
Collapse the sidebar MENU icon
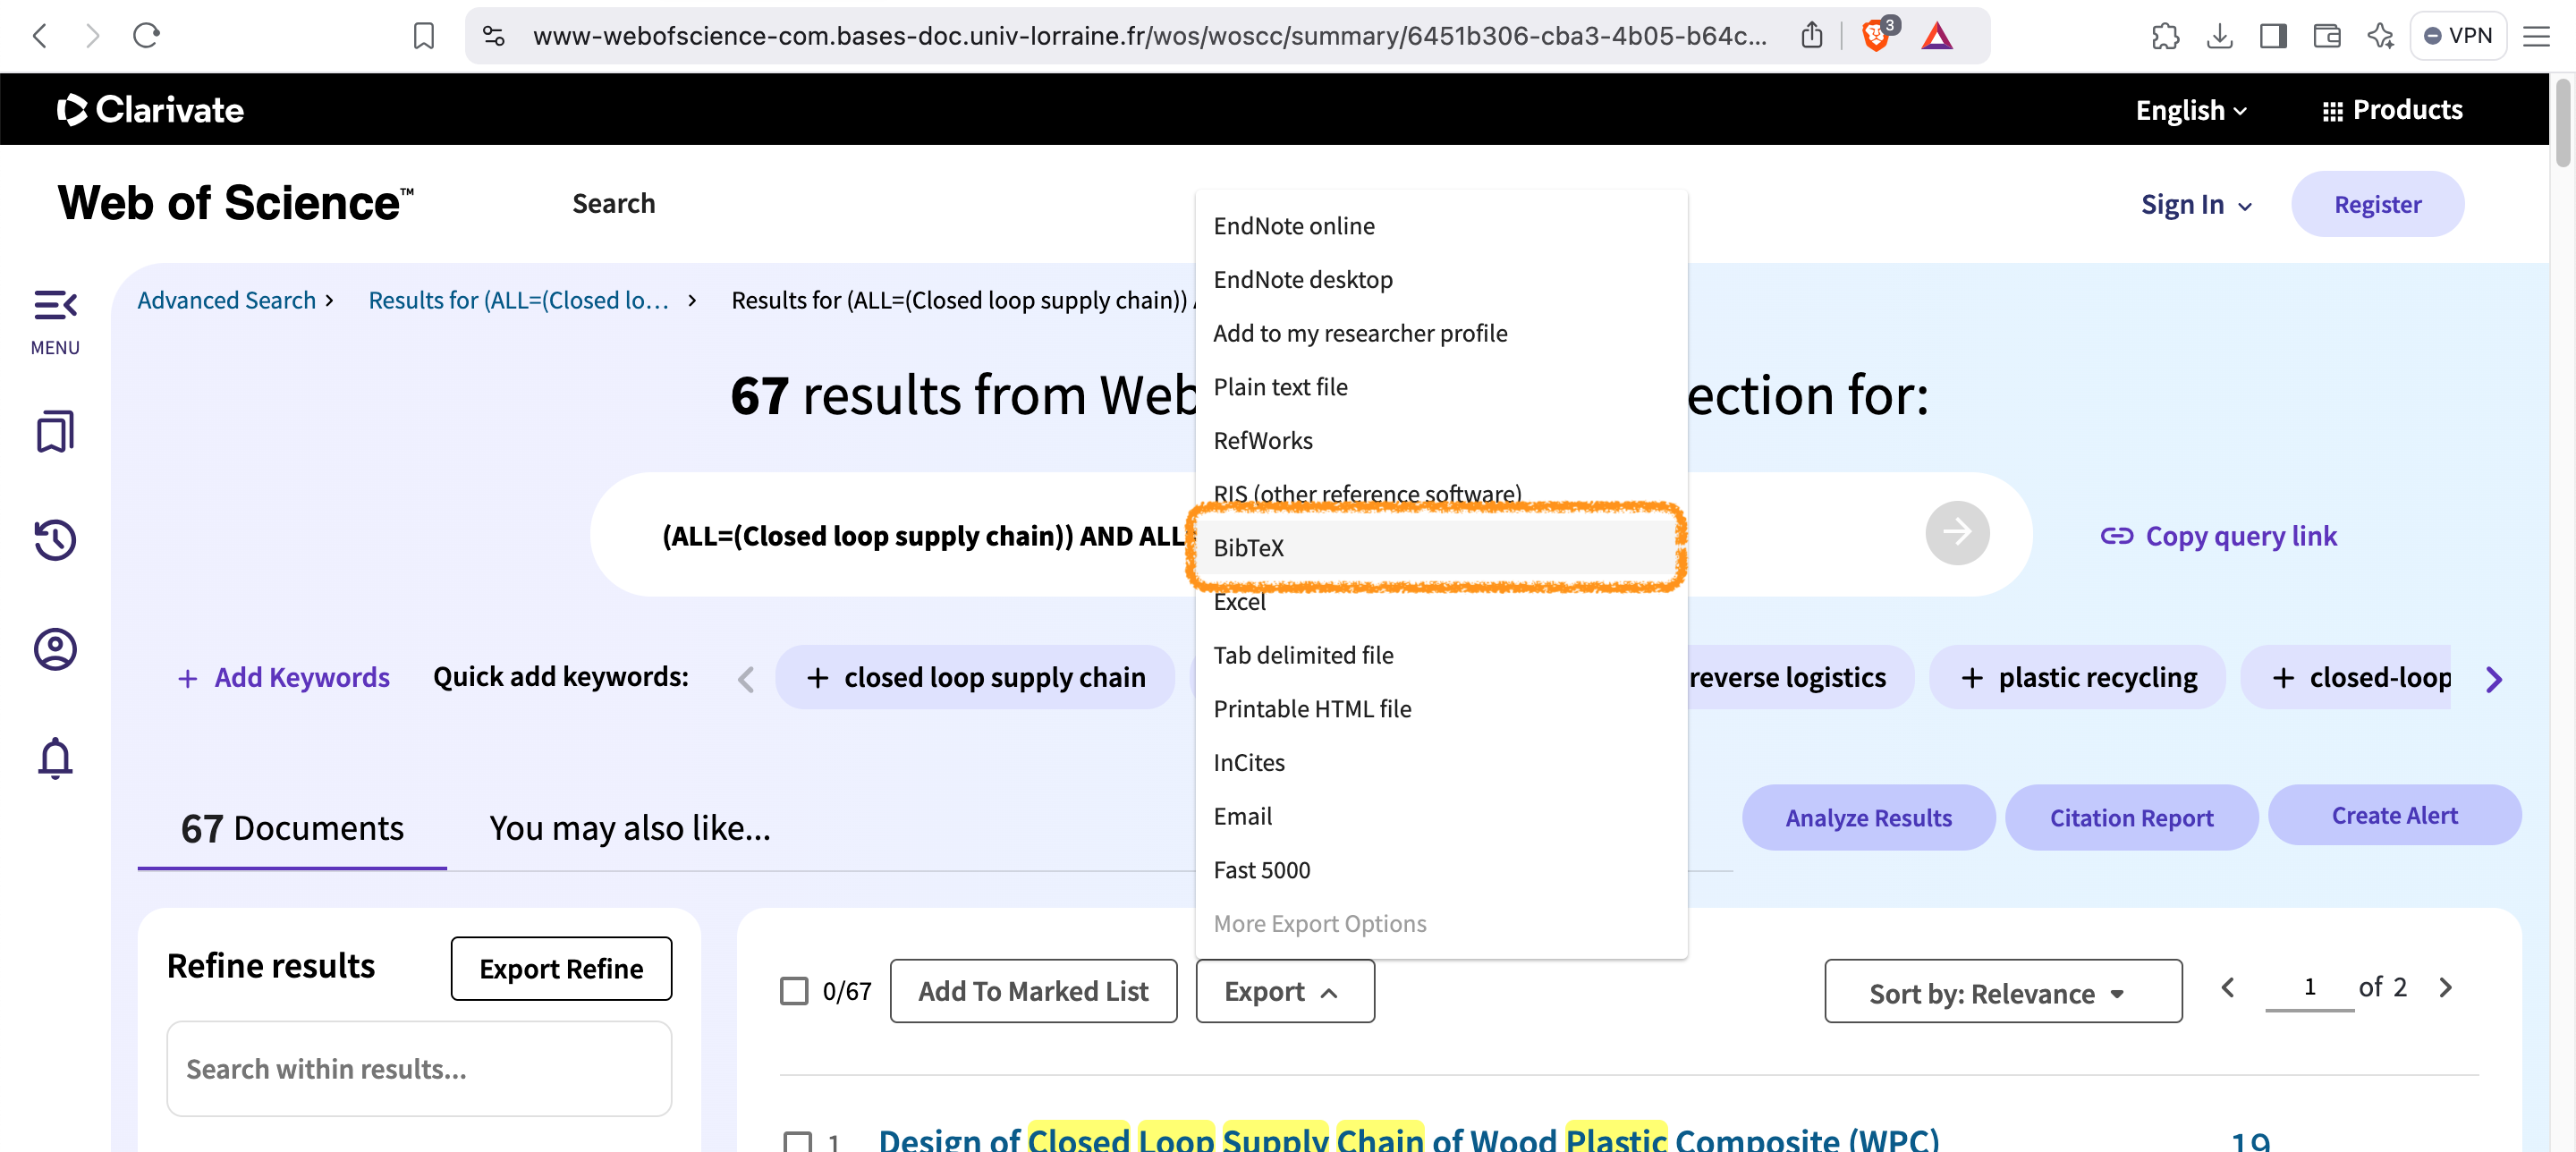point(55,306)
